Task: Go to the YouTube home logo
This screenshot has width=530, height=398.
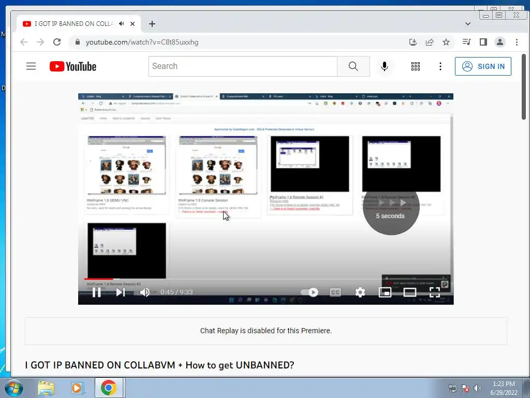Action: pyautogui.click(x=73, y=66)
